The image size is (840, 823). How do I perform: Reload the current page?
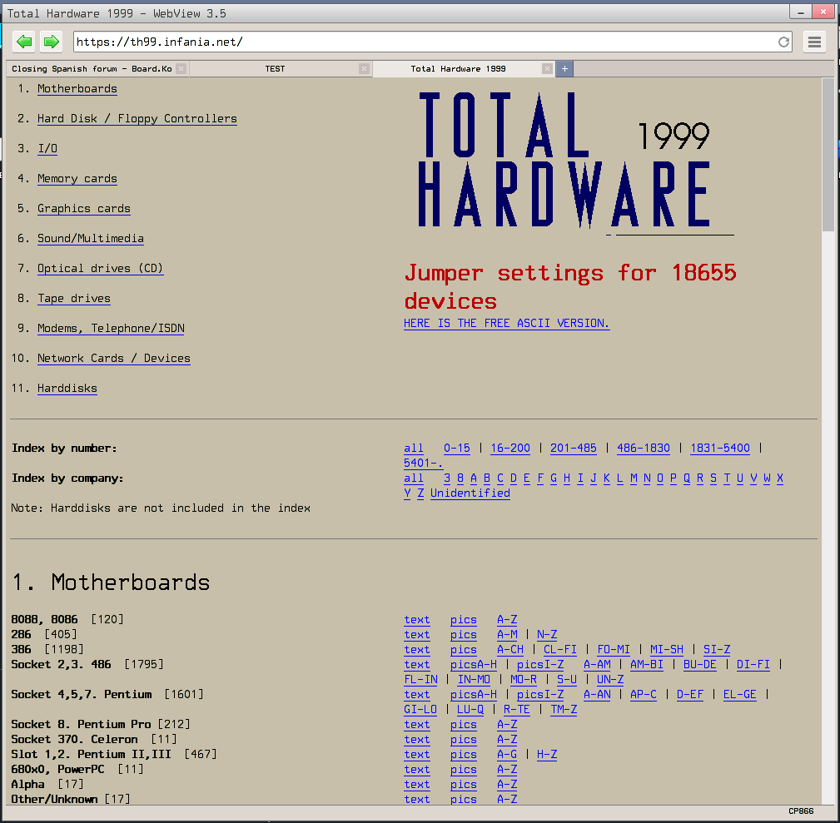pos(783,41)
